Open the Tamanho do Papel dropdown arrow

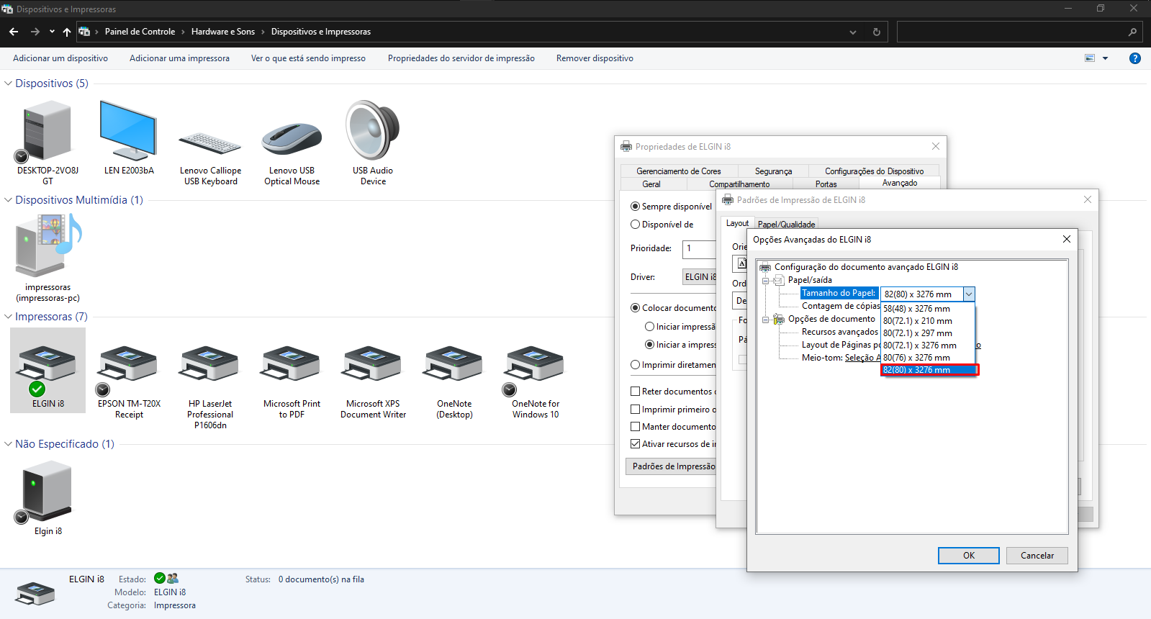[x=969, y=294]
